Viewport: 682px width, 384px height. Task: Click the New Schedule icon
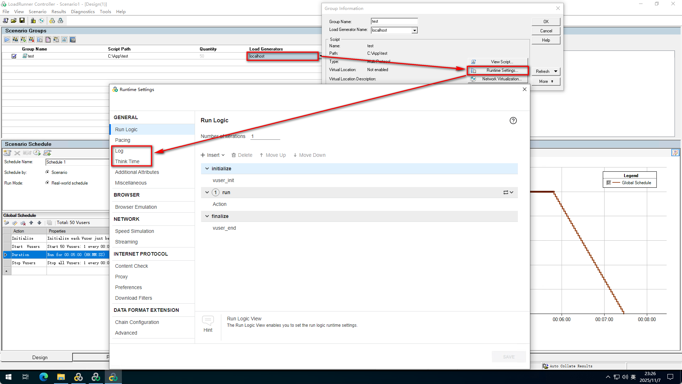7,153
